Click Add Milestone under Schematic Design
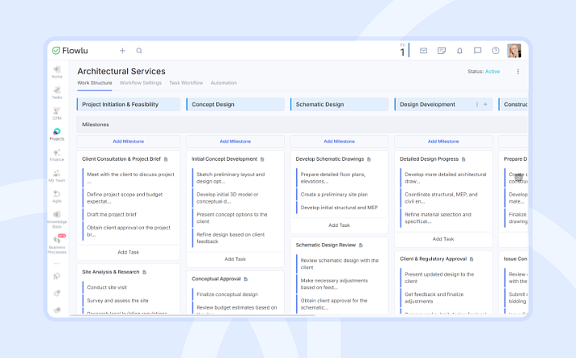Screen dimensions: 576x358 (x=339, y=141)
